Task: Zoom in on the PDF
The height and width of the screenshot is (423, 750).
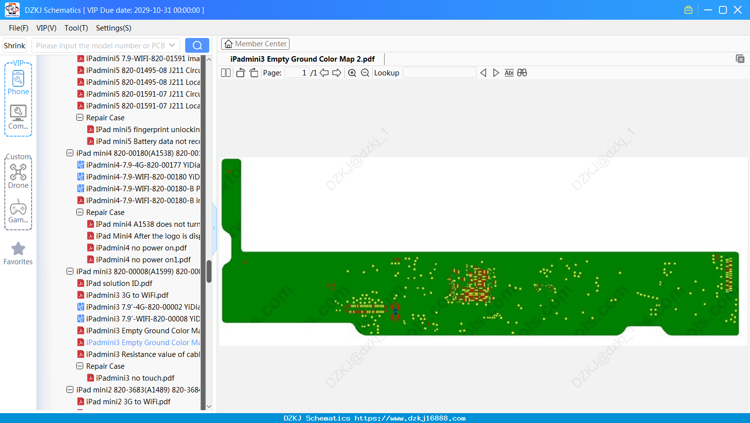Action: pyautogui.click(x=352, y=73)
